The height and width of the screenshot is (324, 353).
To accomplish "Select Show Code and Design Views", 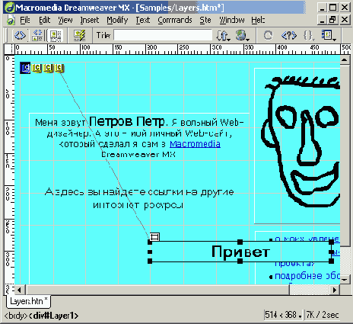I will click(x=38, y=35).
